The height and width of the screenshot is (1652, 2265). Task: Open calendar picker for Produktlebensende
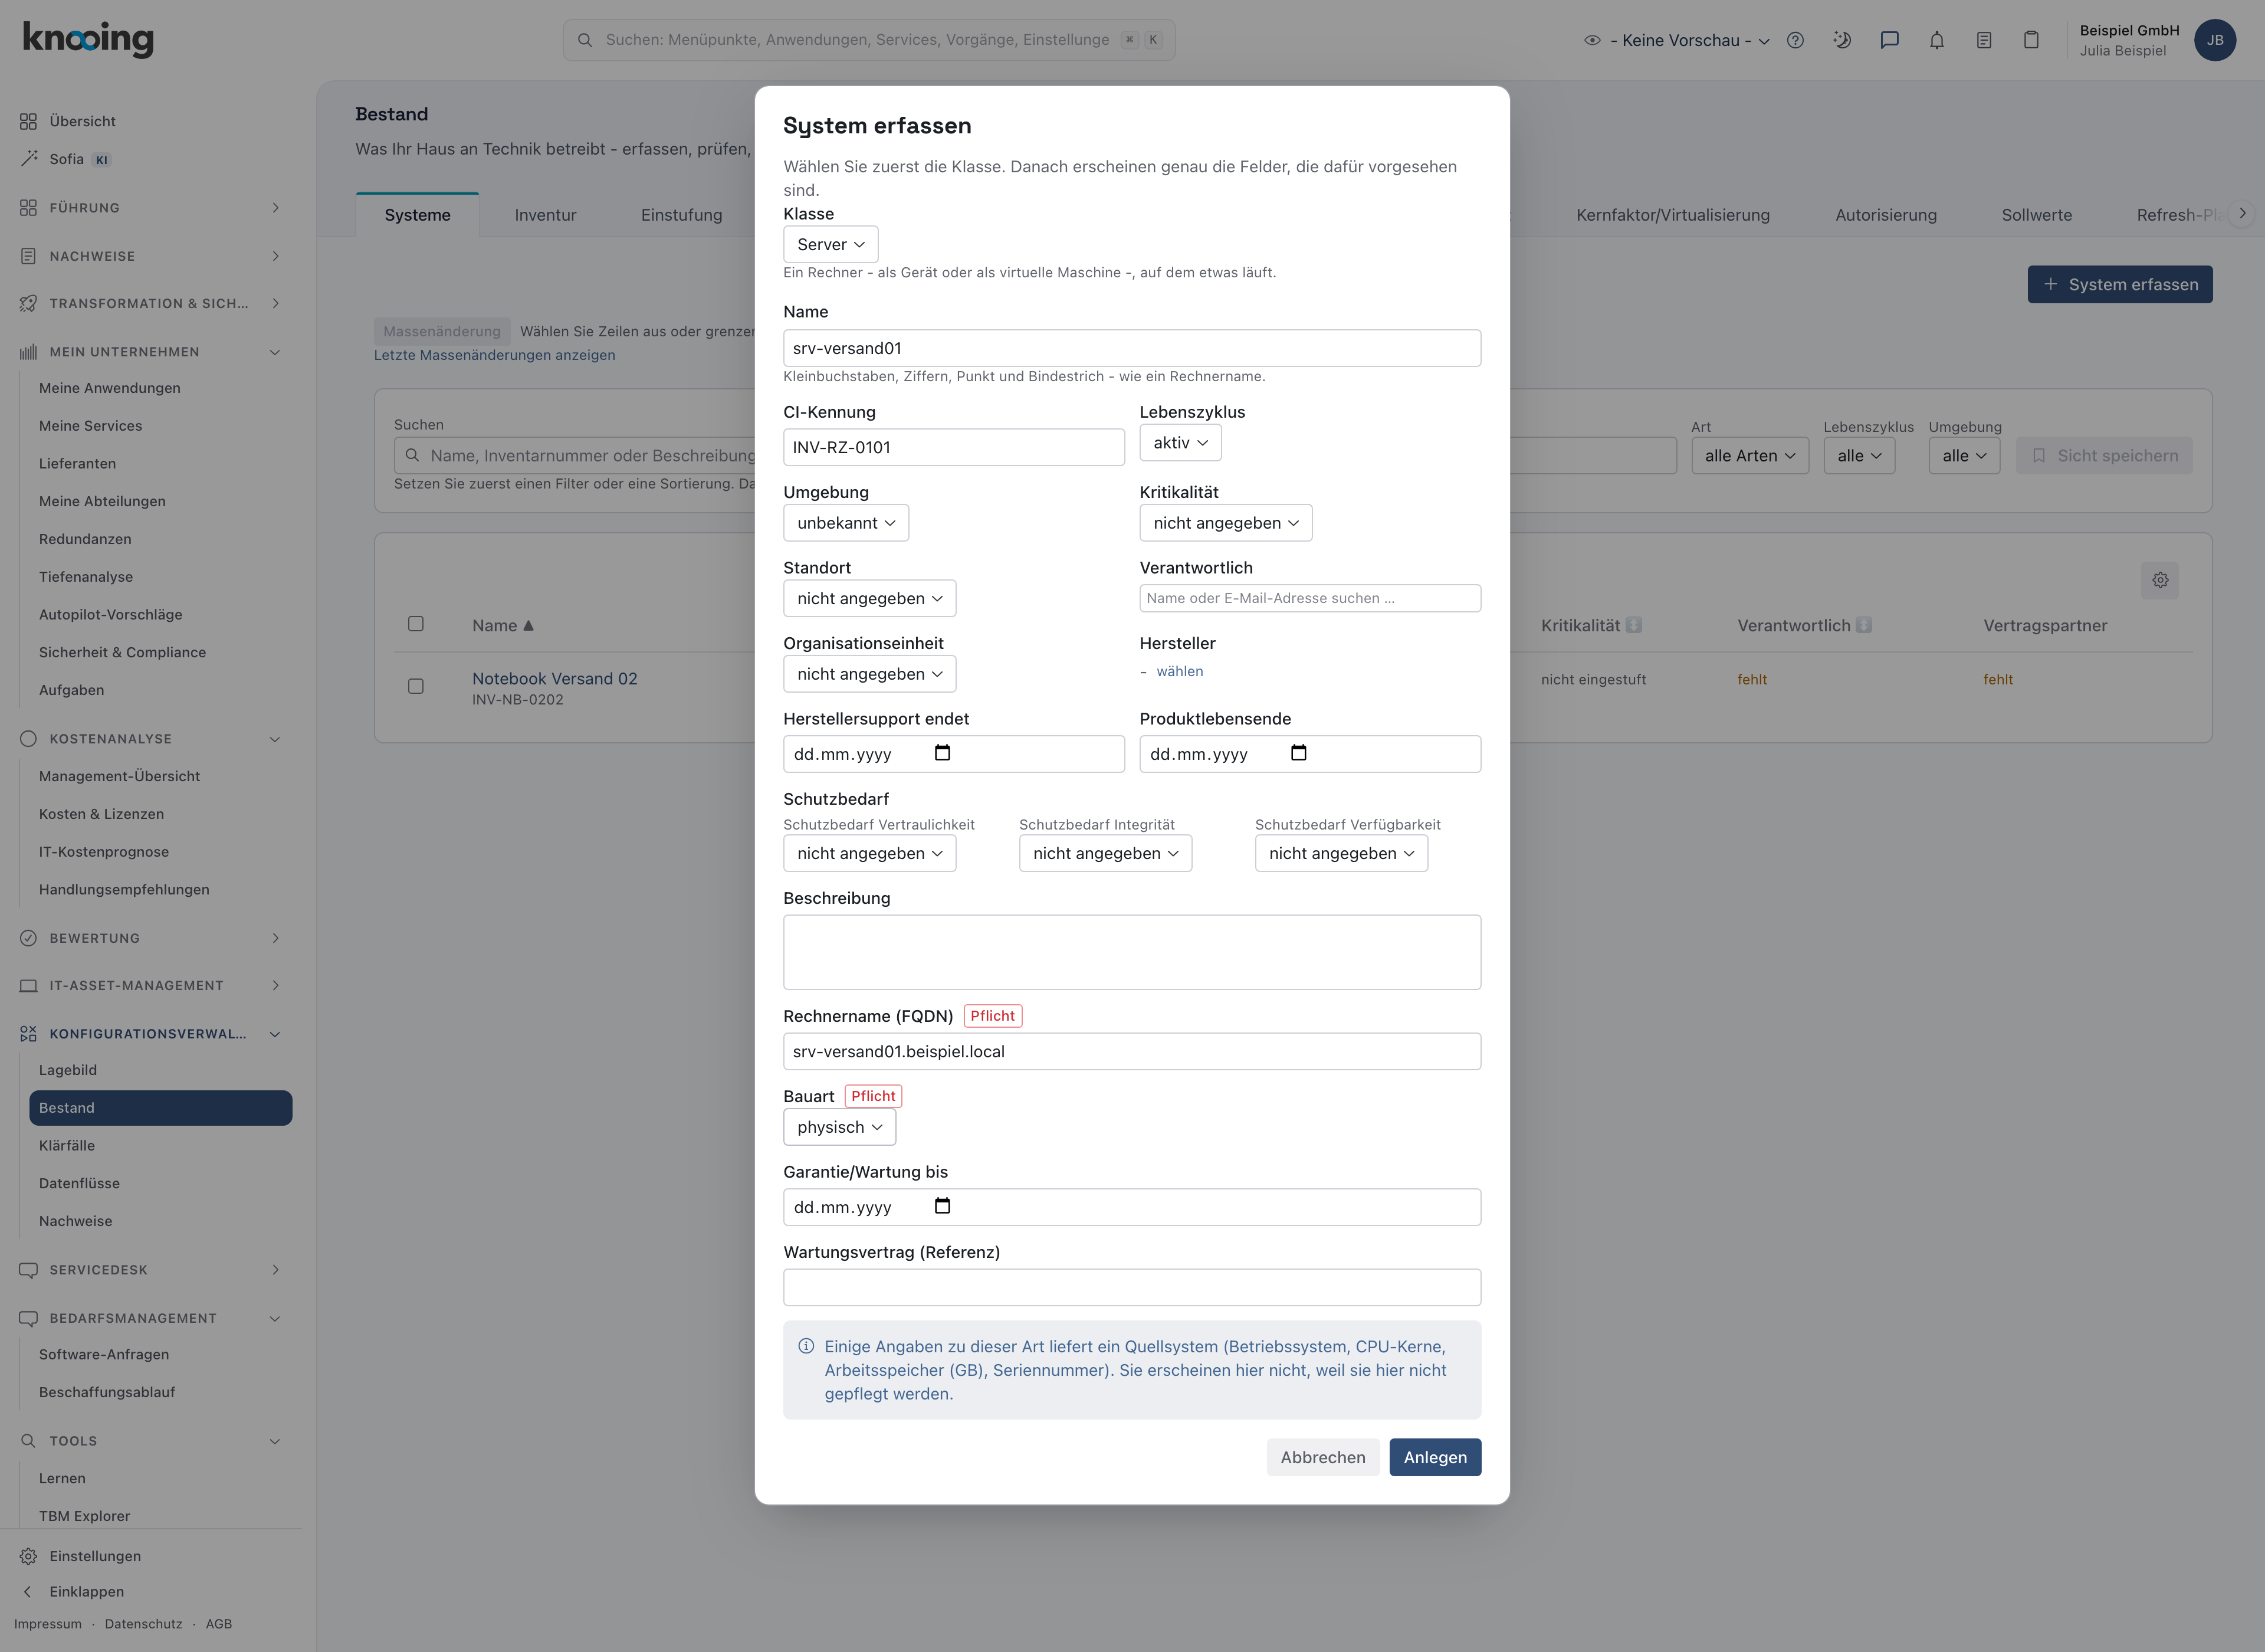tap(1298, 753)
